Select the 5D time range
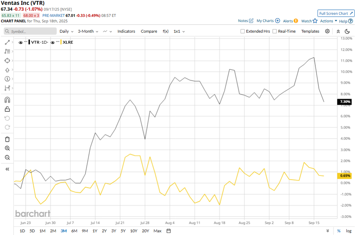355x235 pixels. point(32,231)
